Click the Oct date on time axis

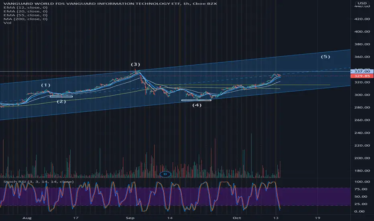click(237, 218)
